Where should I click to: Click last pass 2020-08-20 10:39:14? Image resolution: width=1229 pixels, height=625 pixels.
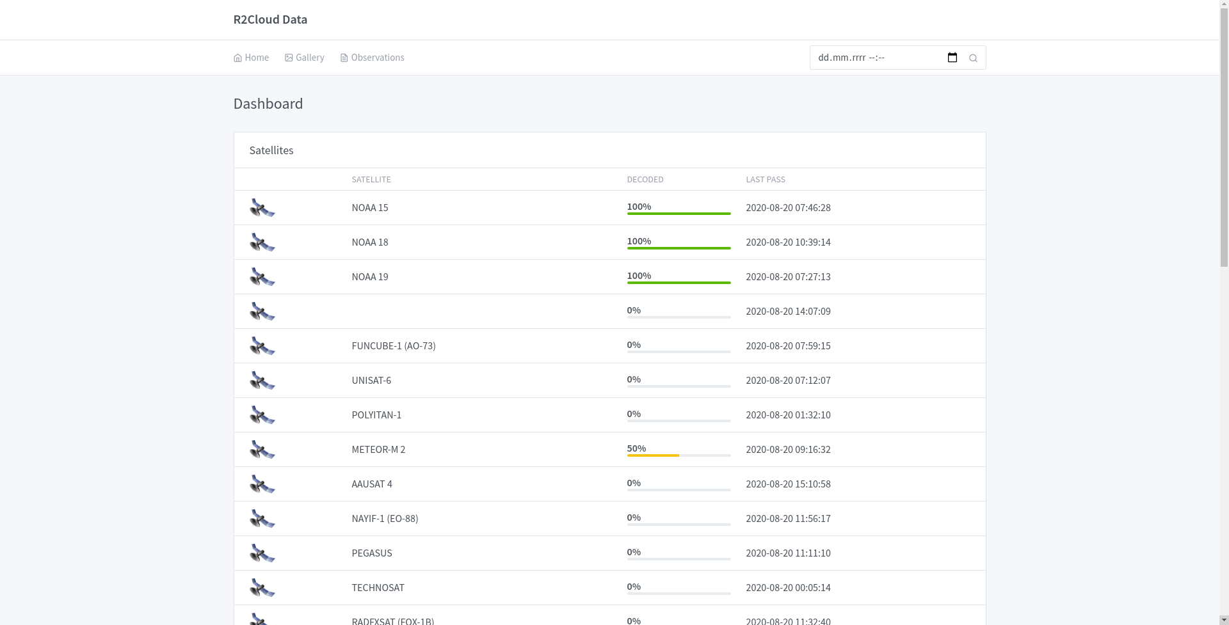pyautogui.click(x=788, y=242)
